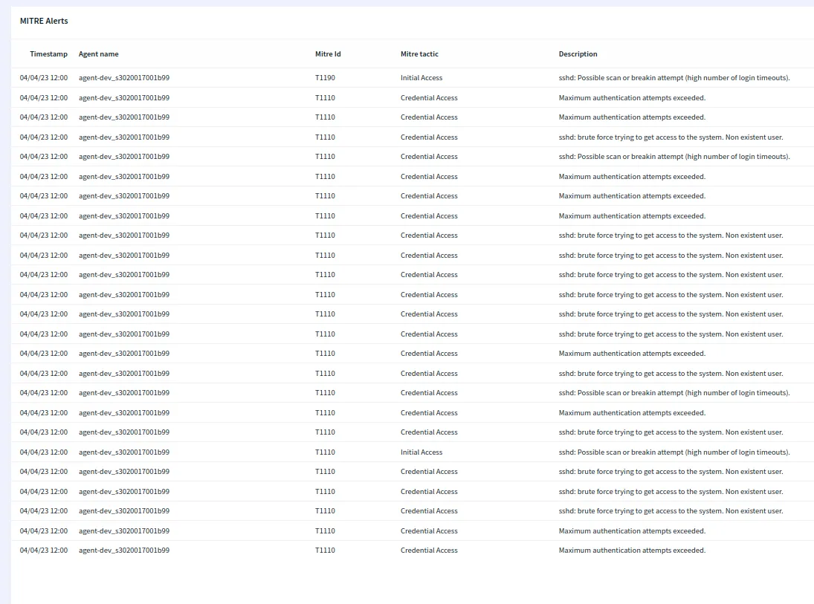814x604 pixels.
Task: Click Initial Access tactic in the T1110 row
Action: [421, 452]
